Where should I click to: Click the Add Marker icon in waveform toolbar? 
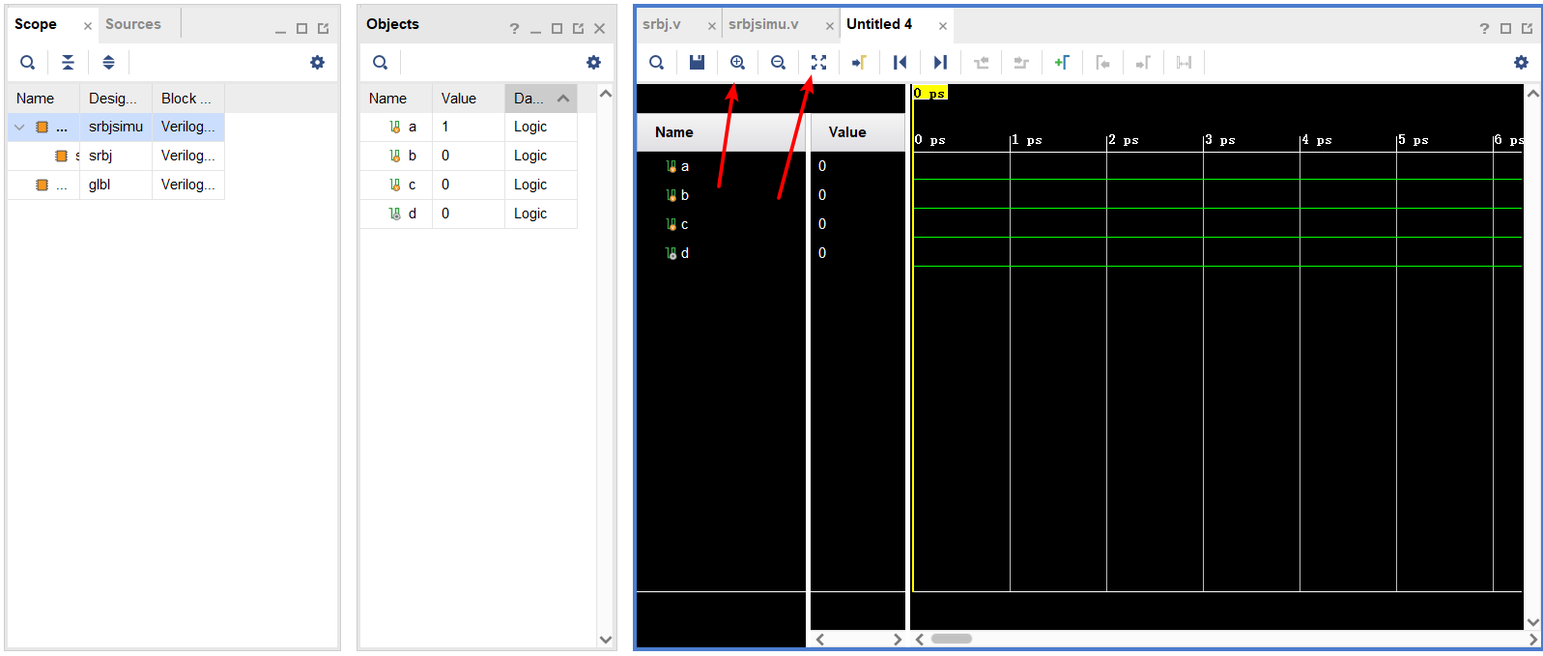(x=1062, y=63)
